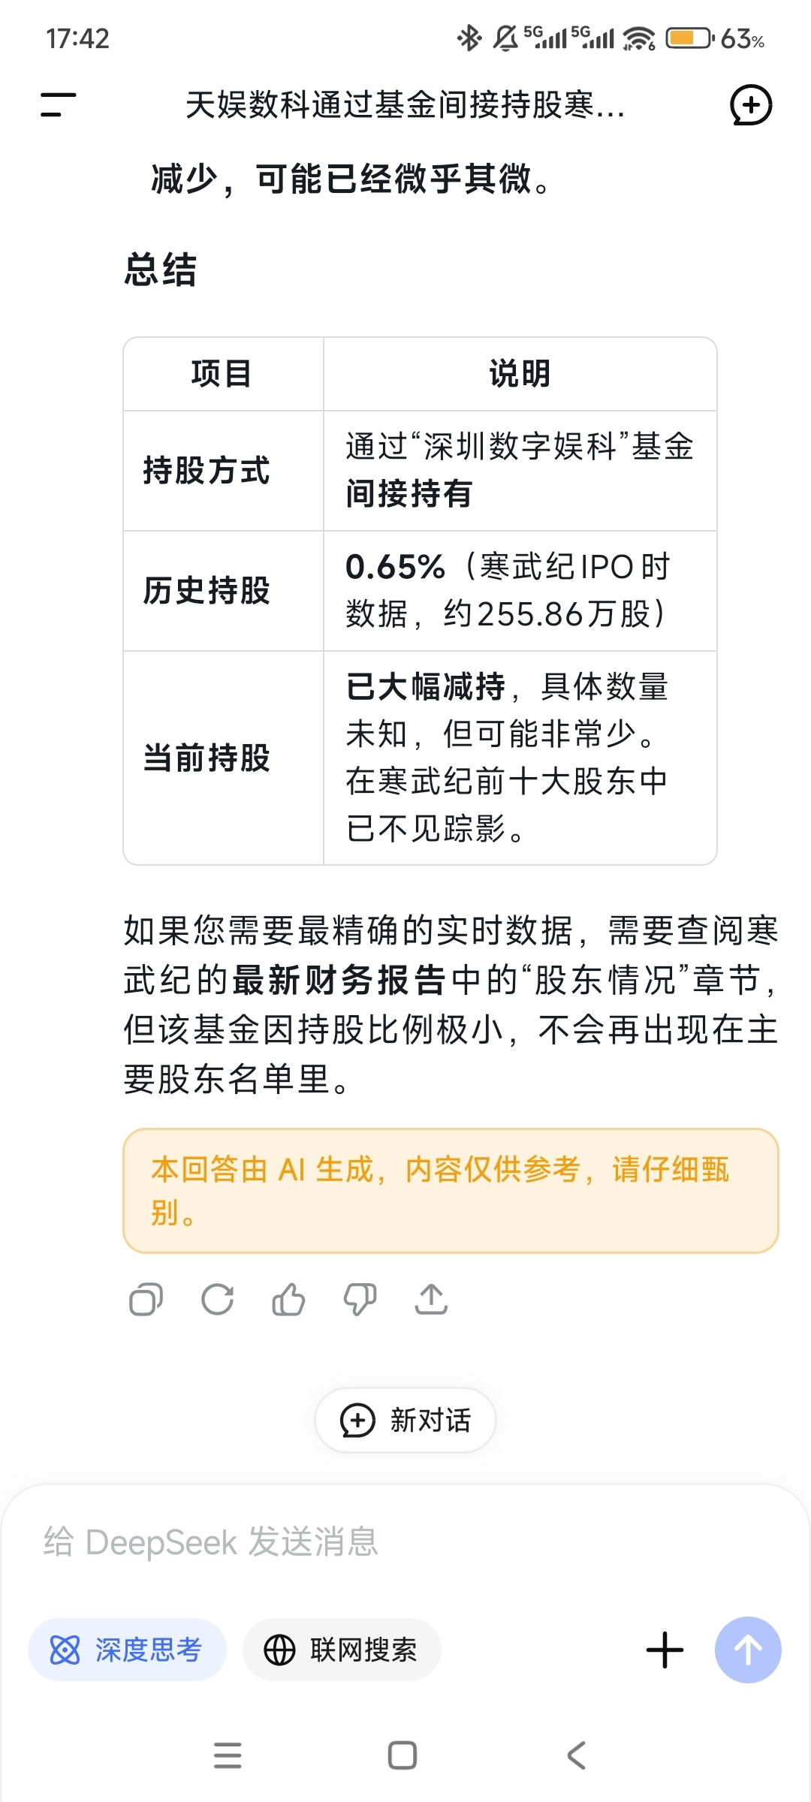Focus the 给 DeepSeek 发送消息 input field
Viewport: 811px width, 1802px height.
tap(405, 1542)
